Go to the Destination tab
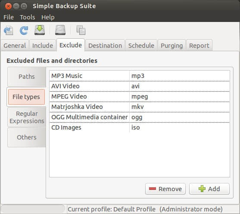240x214 pixels. pyautogui.click(x=105, y=46)
